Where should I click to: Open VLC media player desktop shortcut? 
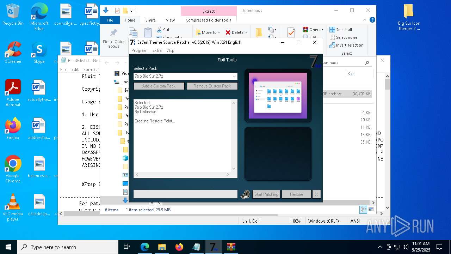[13, 207]
